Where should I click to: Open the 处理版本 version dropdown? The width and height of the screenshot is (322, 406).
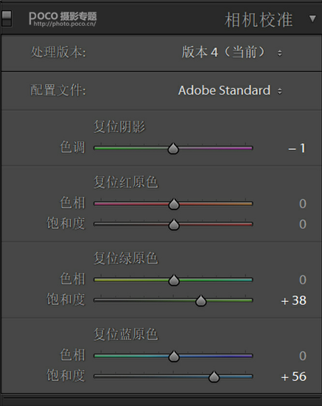click(231, 52)
